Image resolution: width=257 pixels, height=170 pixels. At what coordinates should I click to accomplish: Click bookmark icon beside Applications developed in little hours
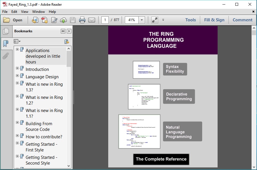point(22,49)
